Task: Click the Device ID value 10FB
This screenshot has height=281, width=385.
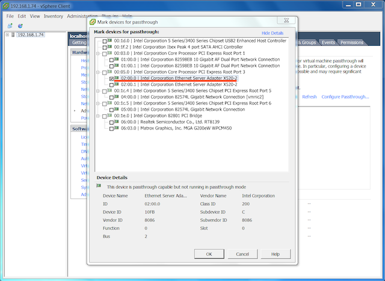Action: point(150,212)
